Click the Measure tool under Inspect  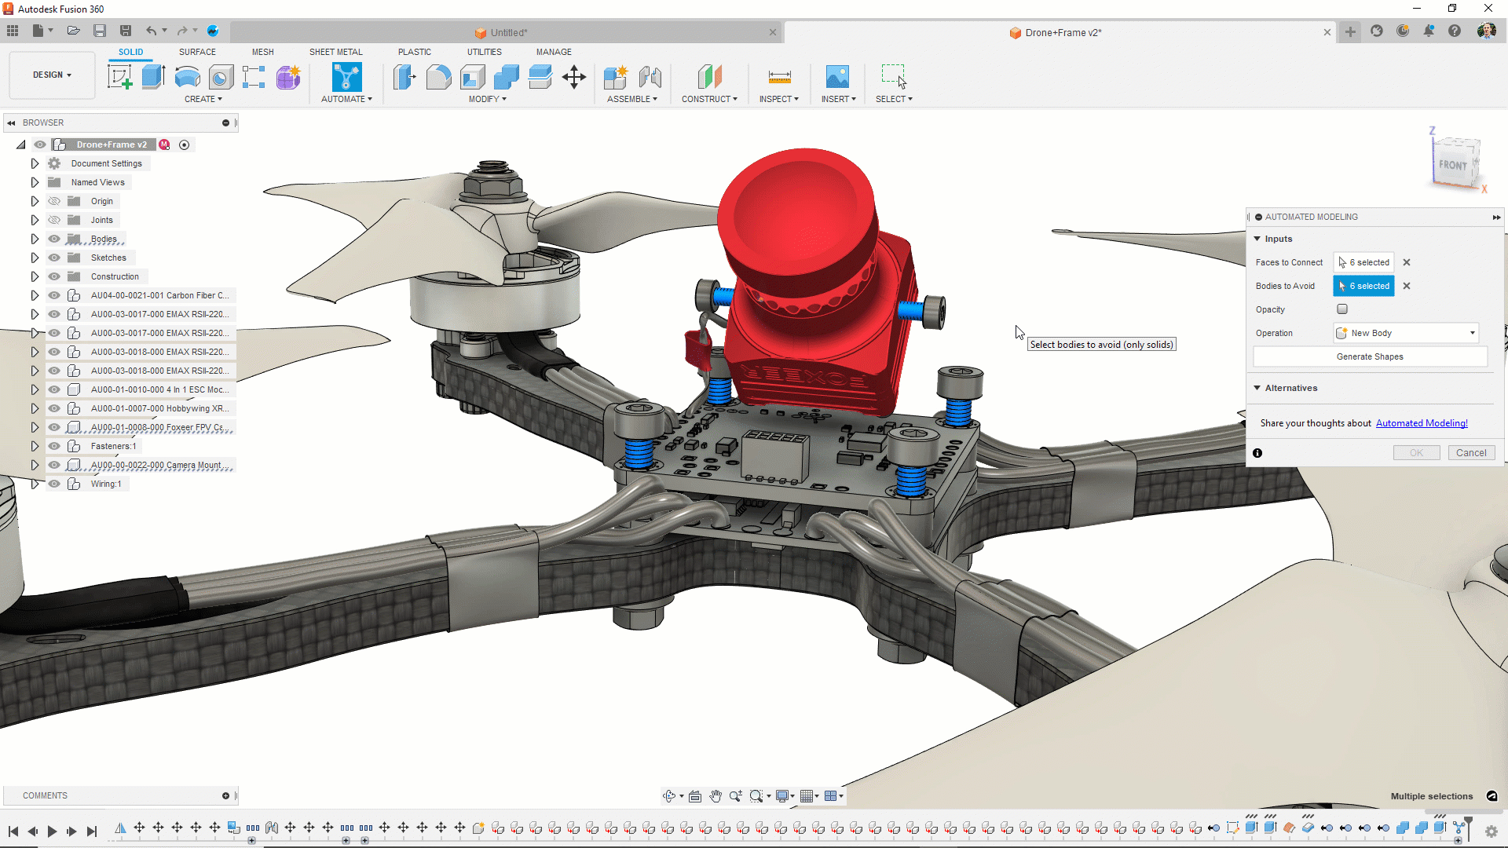[779, 77]
